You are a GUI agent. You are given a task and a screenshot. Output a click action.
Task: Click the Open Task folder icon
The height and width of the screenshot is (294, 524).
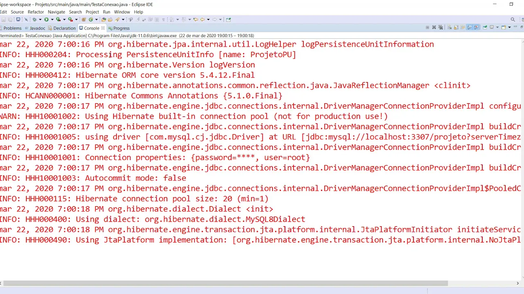(x=110, y=19)
